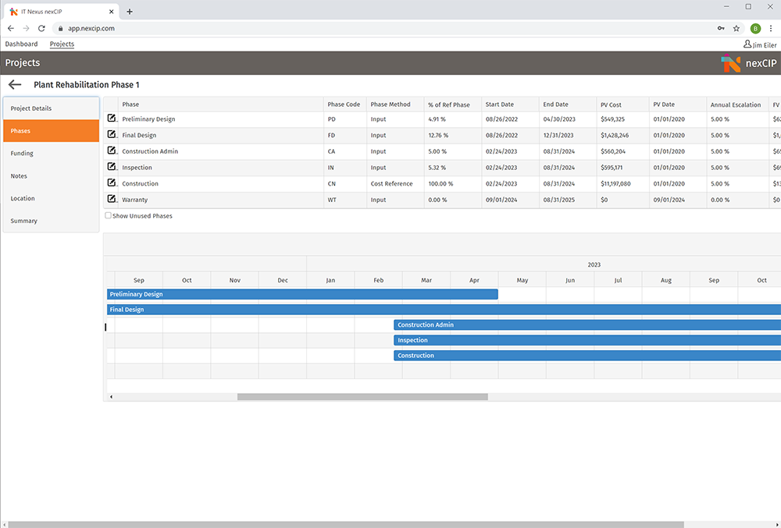Screen dimensions: 781x528
Task: Open the Location tab
Action: pos(52,198)
